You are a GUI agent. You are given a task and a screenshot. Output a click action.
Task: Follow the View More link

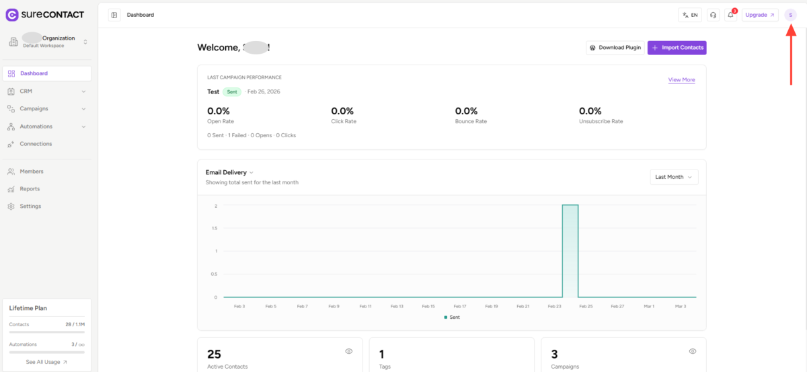pos(681,80)
